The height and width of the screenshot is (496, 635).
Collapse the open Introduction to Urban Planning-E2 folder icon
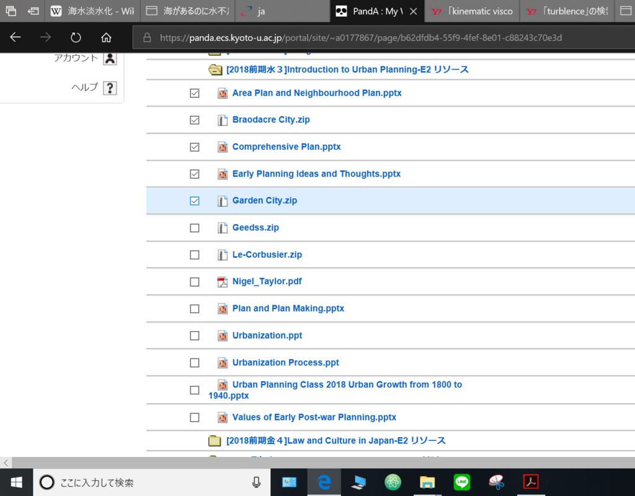215,70
